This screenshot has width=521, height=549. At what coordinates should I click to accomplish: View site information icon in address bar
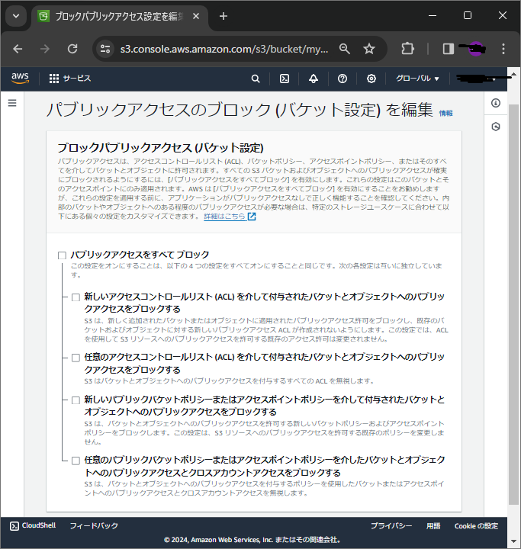[x=105, y=49]
